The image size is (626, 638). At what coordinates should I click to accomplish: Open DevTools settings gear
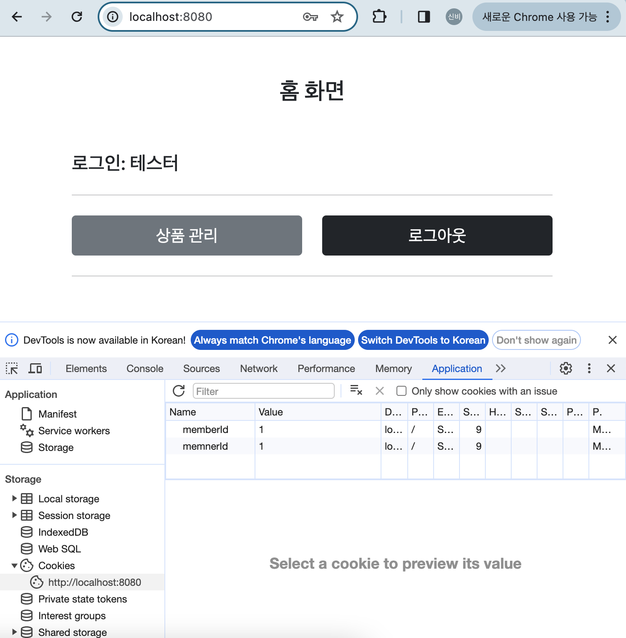pos(566,368)
